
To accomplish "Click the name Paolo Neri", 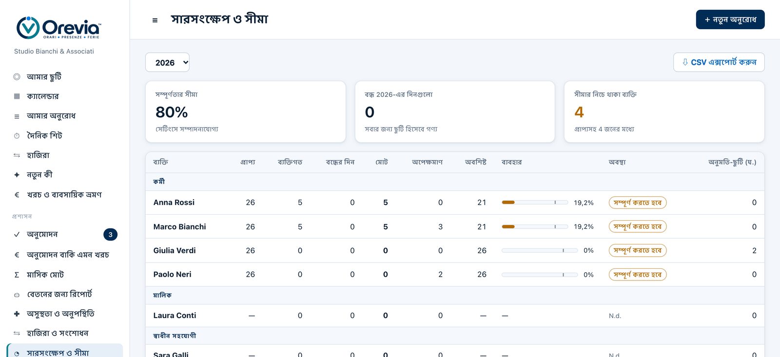I will coord(172,275).
